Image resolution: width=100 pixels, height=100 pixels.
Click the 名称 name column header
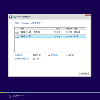pyautogui.click(x=34, y=28)
